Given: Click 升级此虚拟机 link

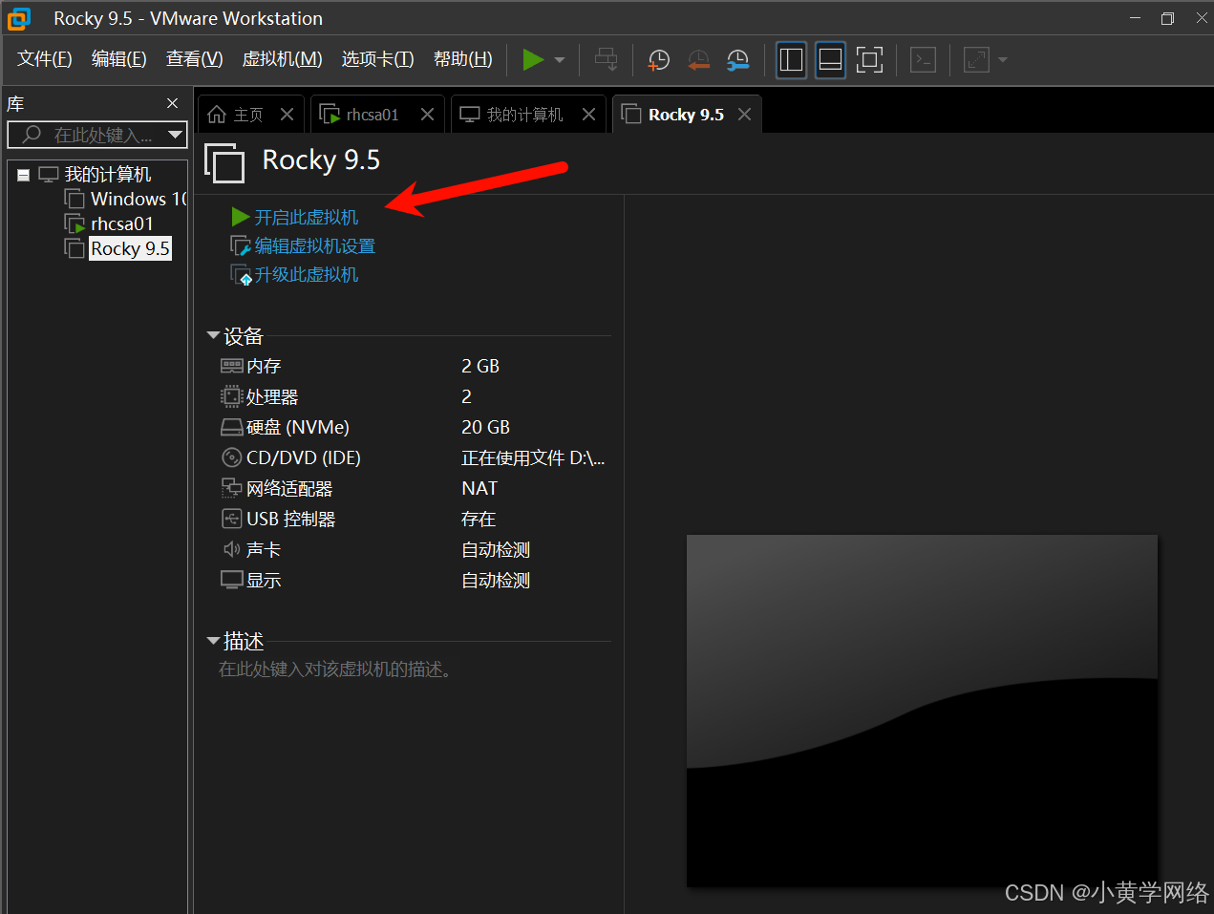Looking at the screenshot, I should pyautogui.click(x=307, y=275).
